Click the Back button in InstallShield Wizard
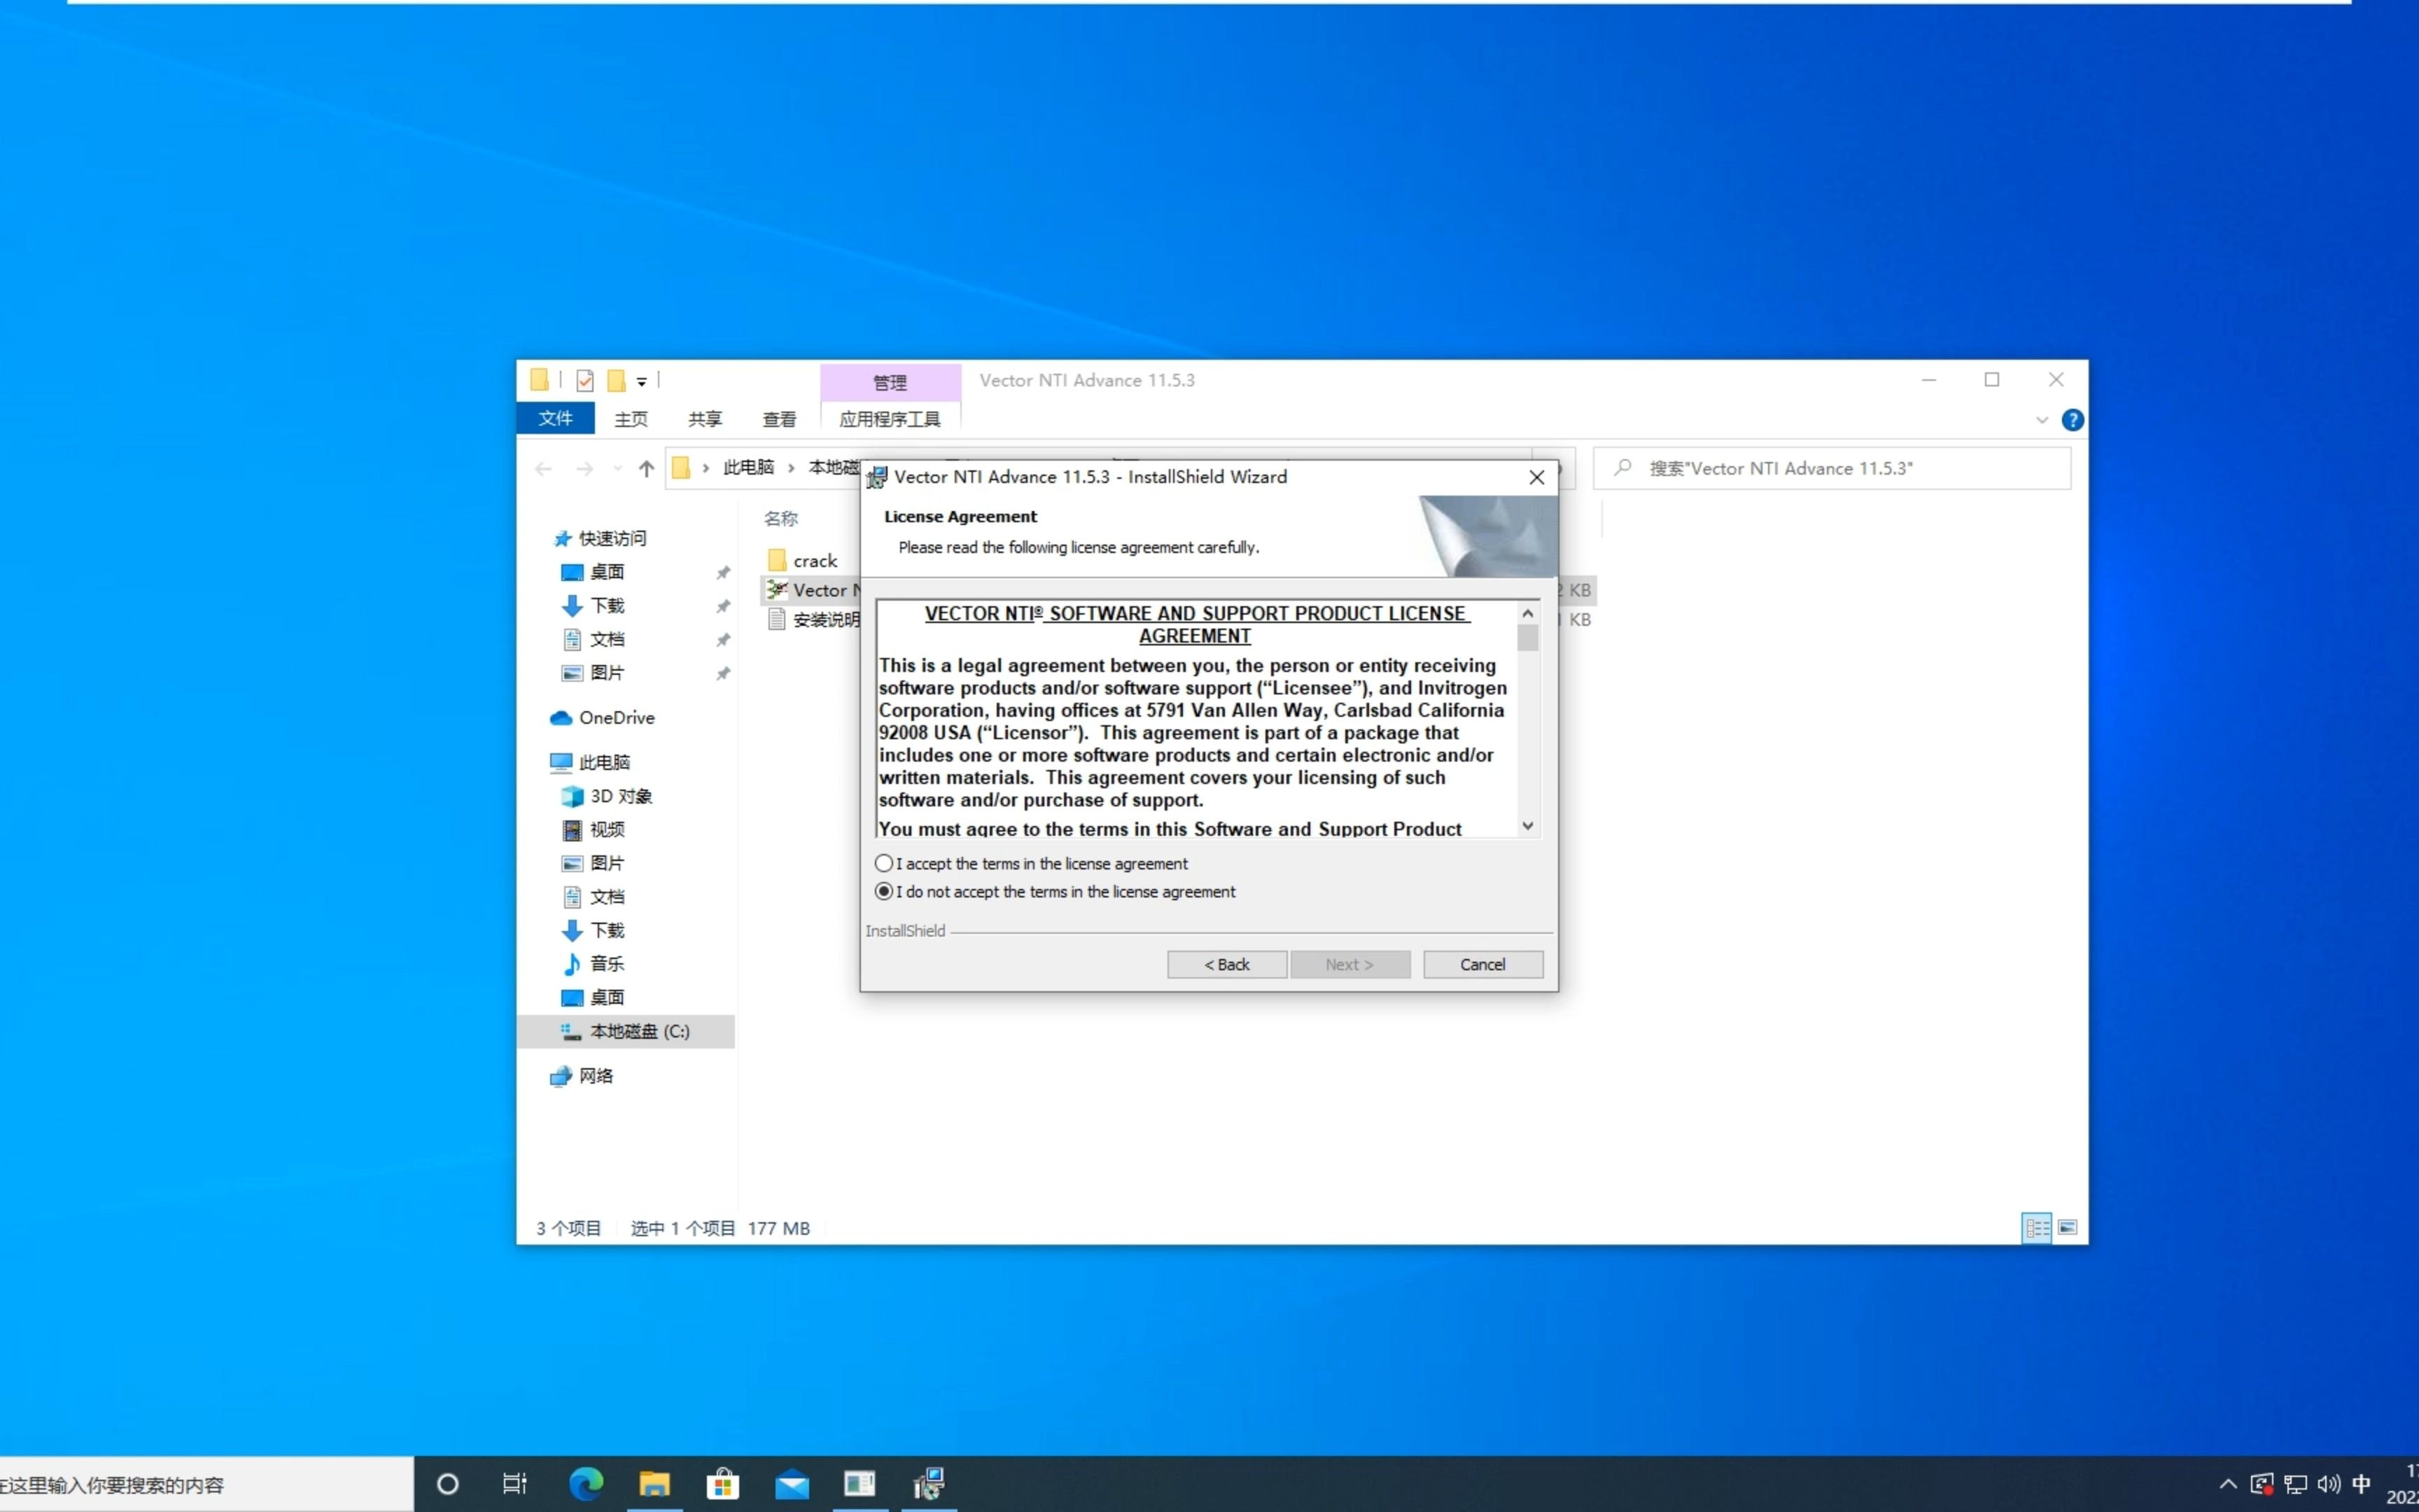Screen dimensions: 2419x1512 (1226, 964)
